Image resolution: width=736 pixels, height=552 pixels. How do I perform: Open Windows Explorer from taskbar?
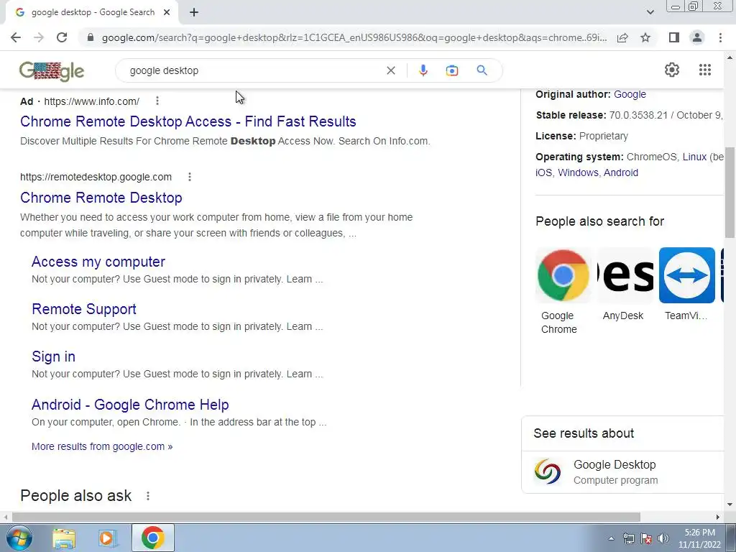coord(64,538)
